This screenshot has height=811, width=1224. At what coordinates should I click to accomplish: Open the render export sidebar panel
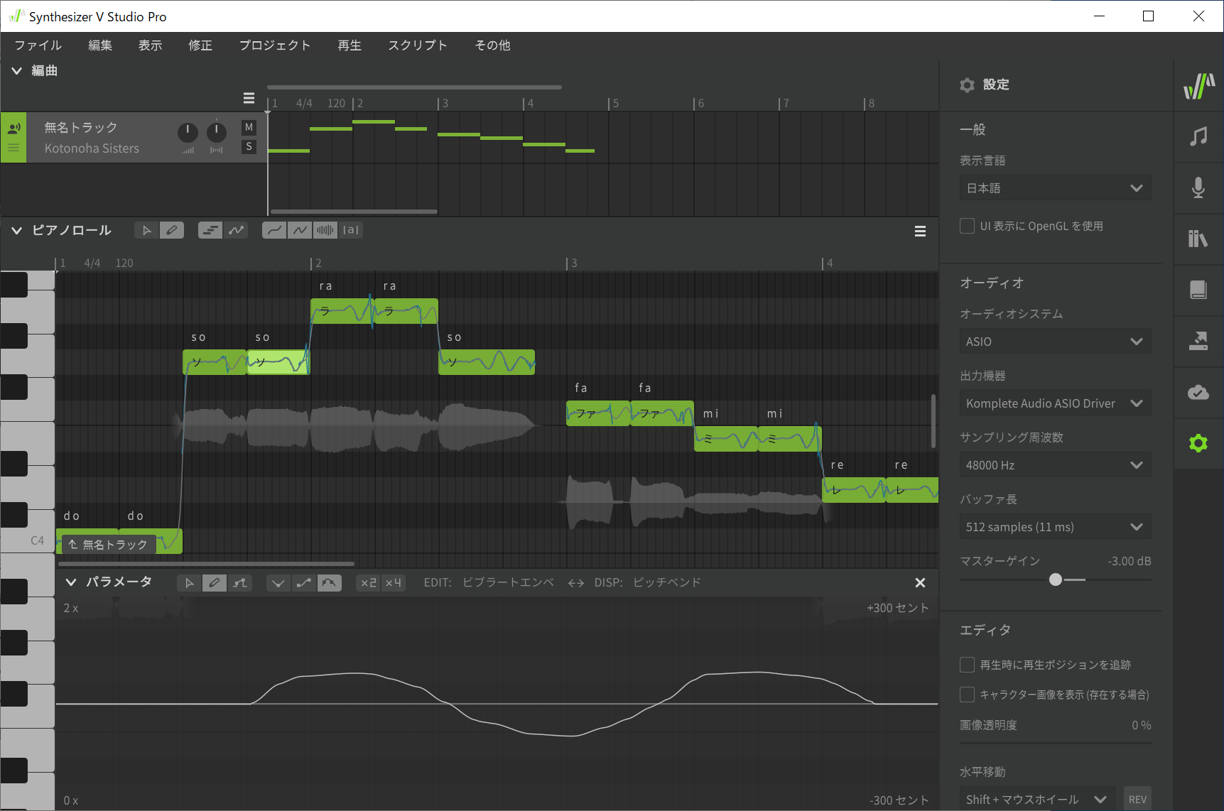[1198, 341]
